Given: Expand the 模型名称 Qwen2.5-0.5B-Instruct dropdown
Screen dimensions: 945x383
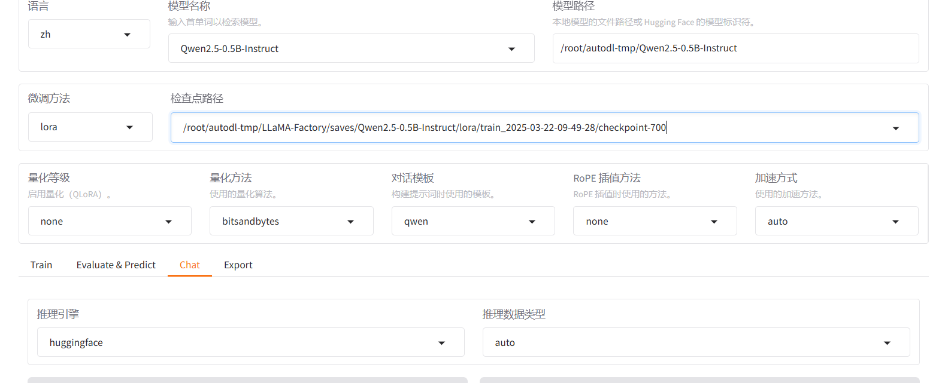Looking at the screenshot, I should (350, 48).
